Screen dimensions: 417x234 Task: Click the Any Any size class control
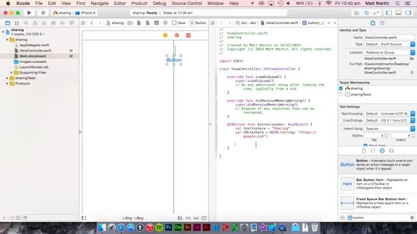pos(133,218)
